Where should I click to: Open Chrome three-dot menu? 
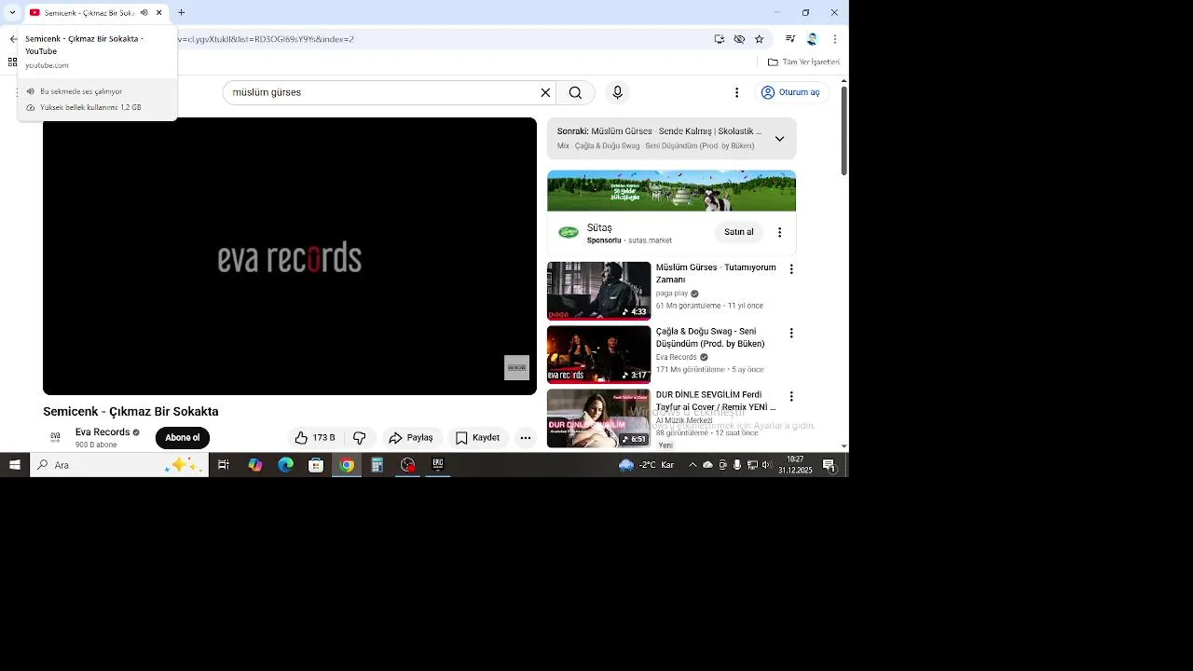point(834,39)
